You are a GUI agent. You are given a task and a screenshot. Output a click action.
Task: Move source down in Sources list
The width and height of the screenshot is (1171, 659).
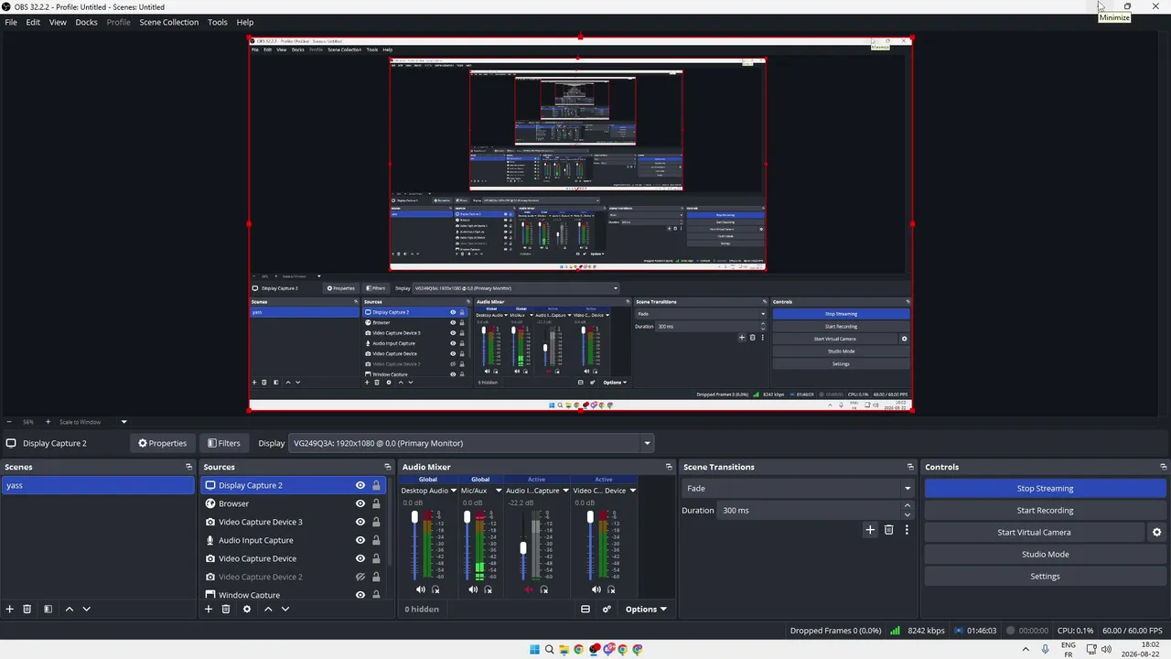coord(285,609)
